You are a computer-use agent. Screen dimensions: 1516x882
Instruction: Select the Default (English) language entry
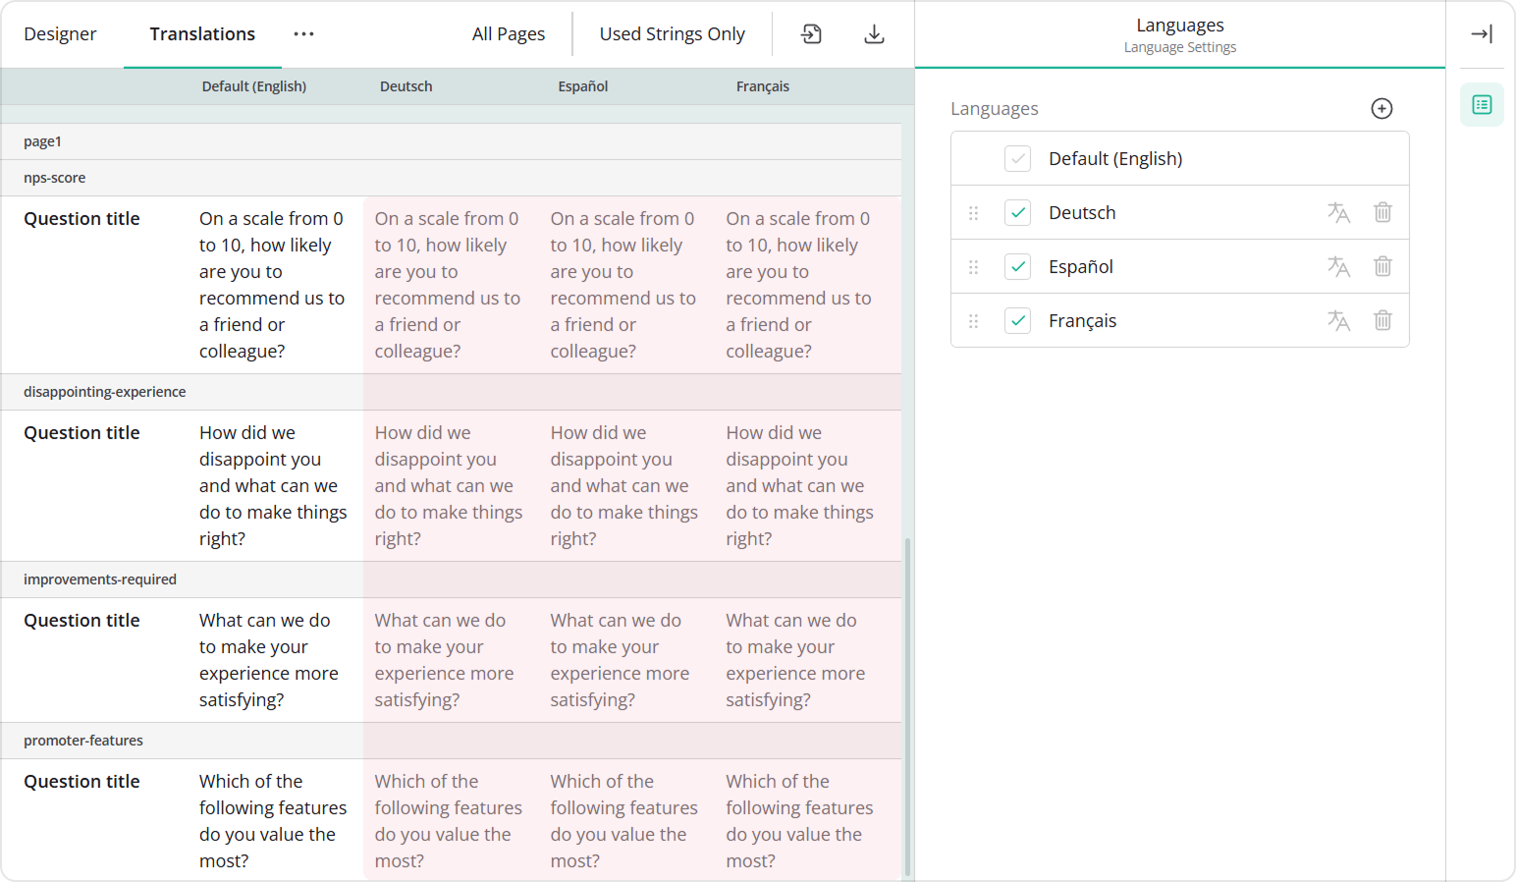point(1115,158)
